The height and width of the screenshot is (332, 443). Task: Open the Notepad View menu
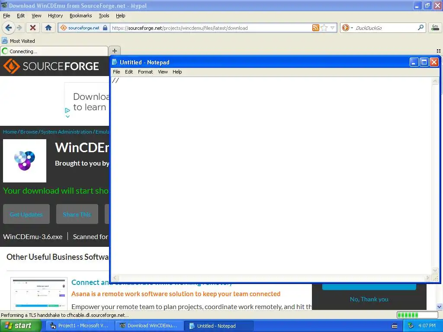tap(163, 72)
